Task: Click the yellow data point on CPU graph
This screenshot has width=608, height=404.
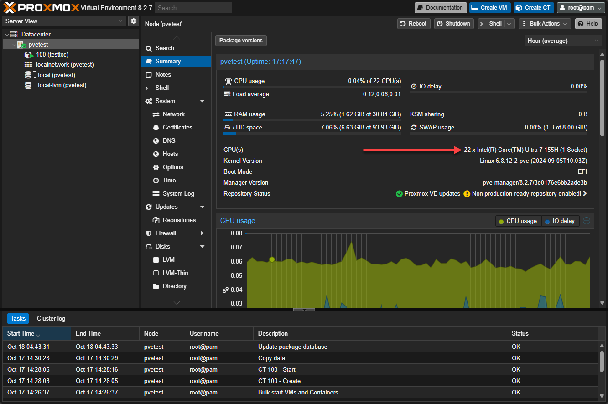Action: tap(272, 259)
